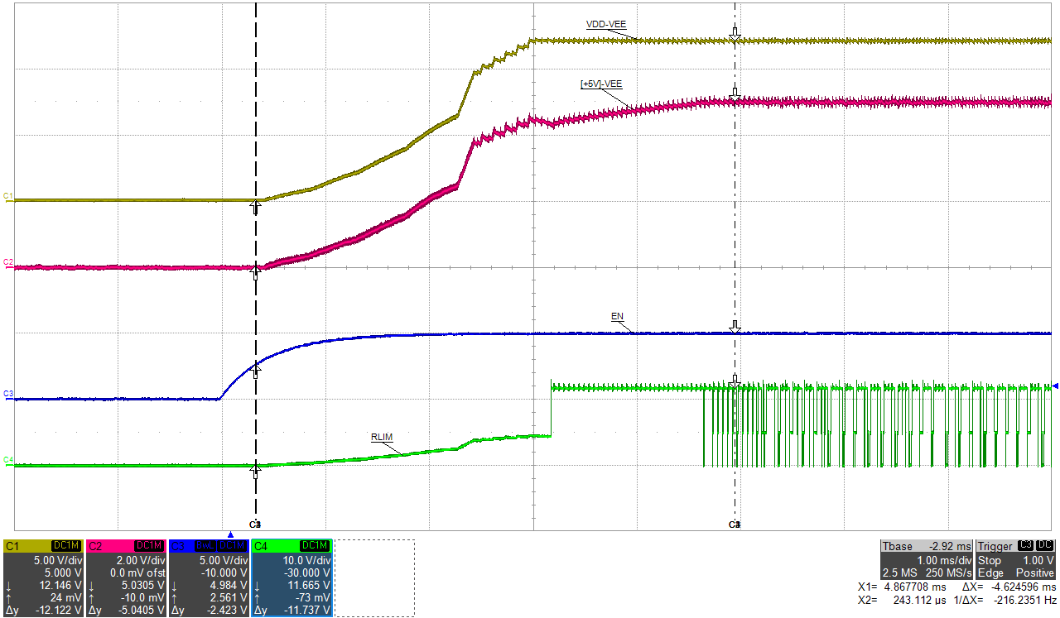
Task: Select the VDD-VEE waveform label
Action: pos(606,25)
